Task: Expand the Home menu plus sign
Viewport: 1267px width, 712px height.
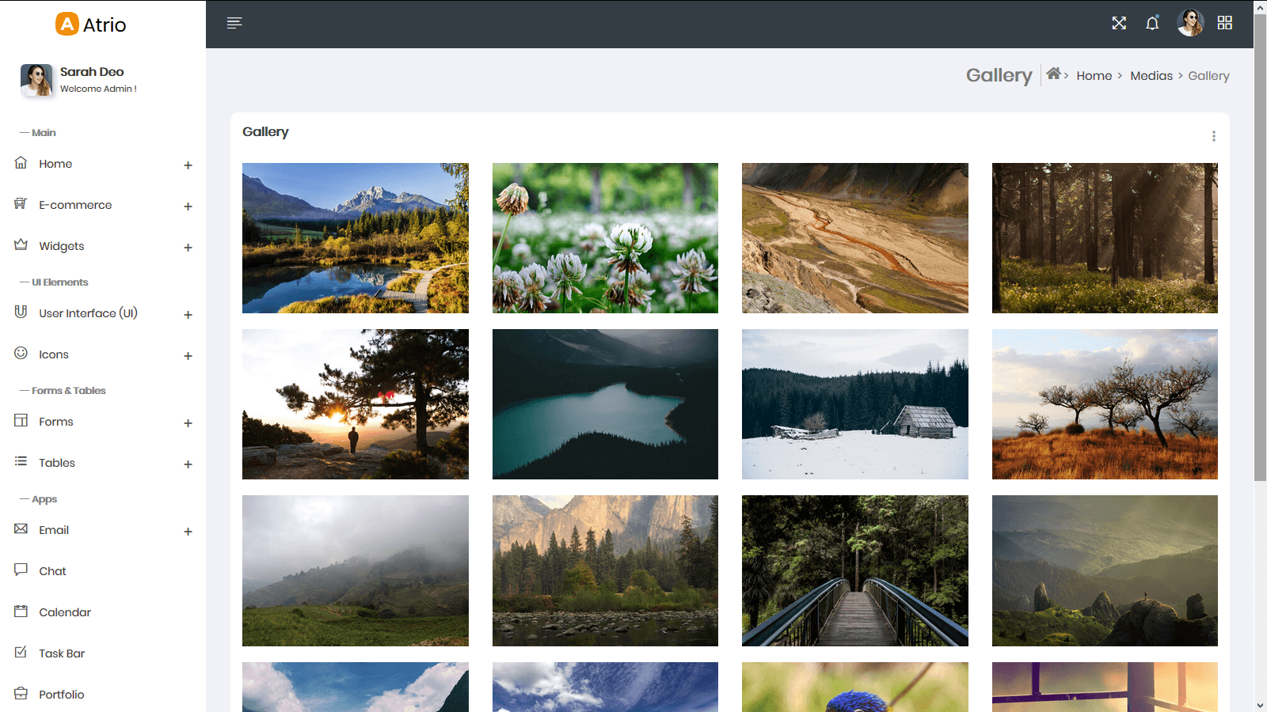Action: tap(188, 165)
